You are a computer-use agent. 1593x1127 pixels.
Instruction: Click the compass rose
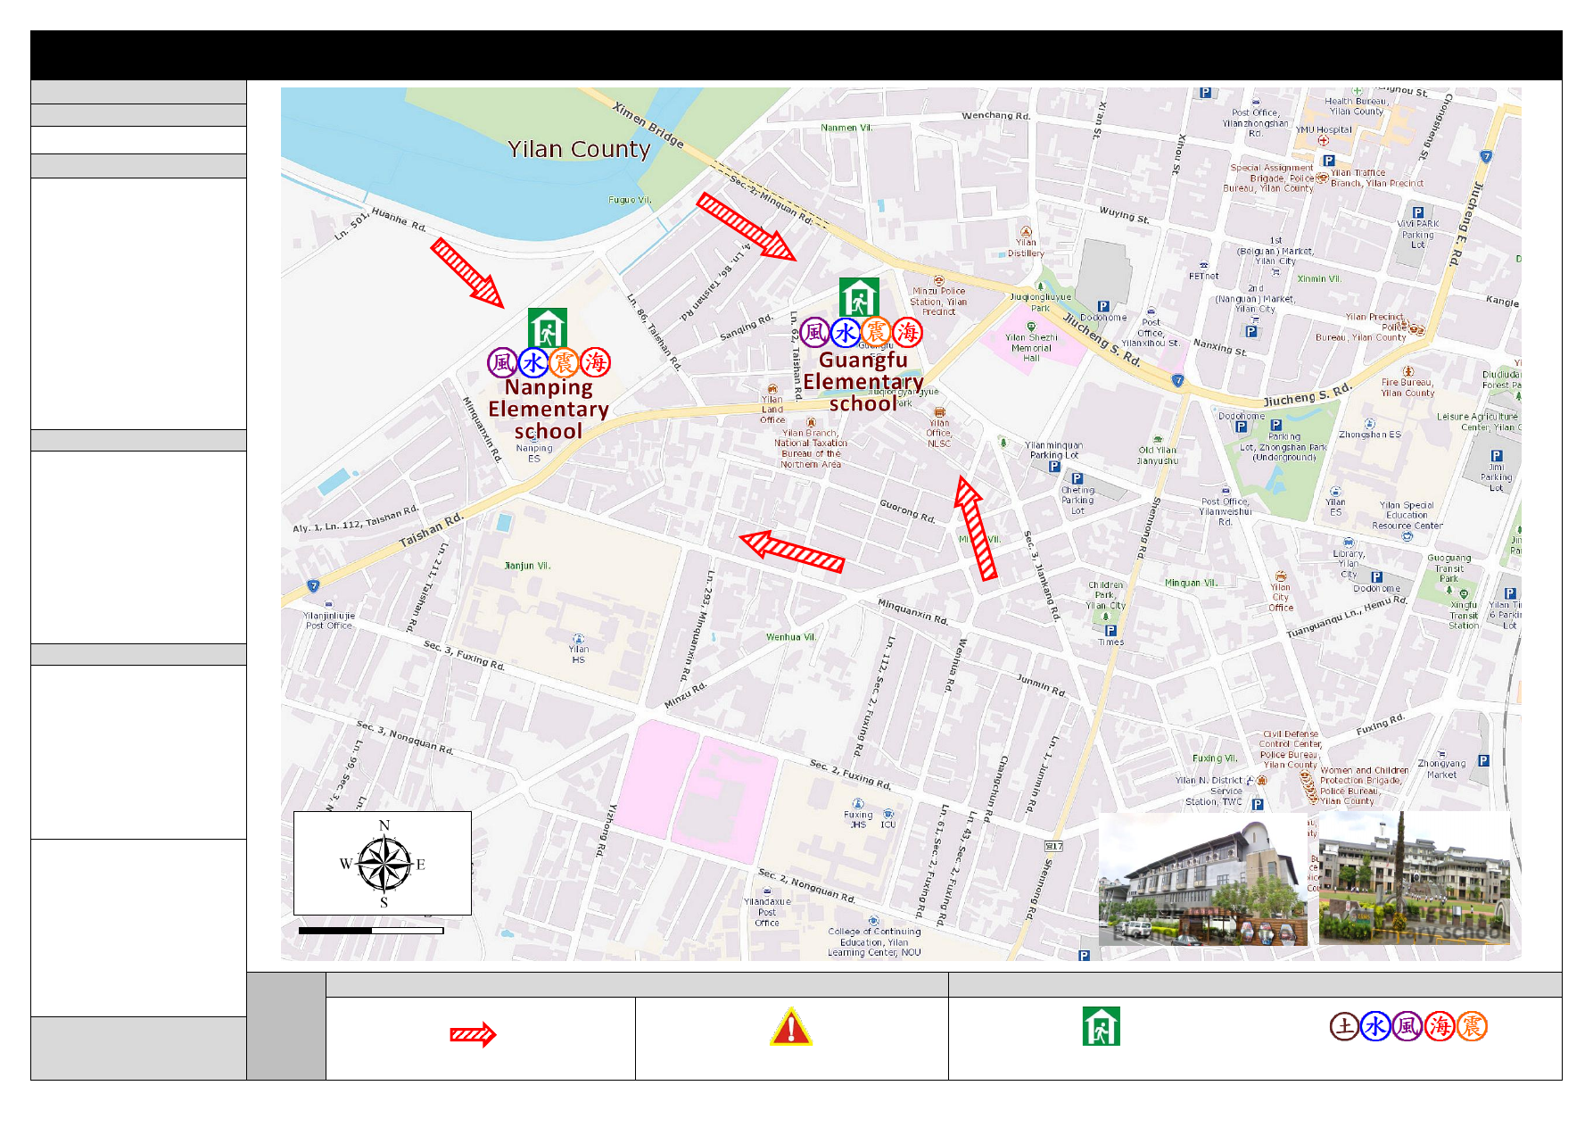[384, 864]
